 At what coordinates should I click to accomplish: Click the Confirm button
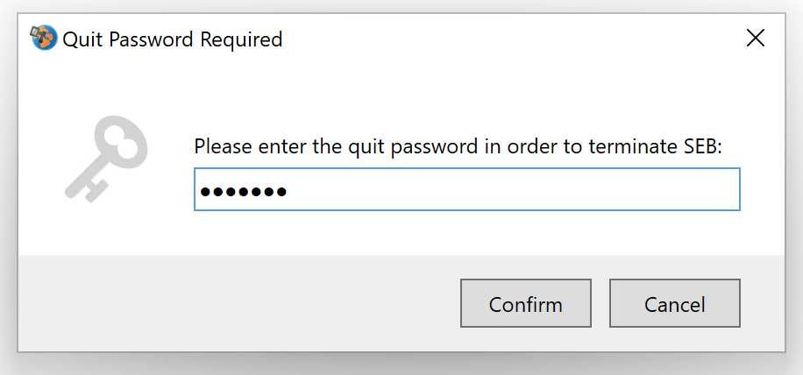[x=526, y=303]
